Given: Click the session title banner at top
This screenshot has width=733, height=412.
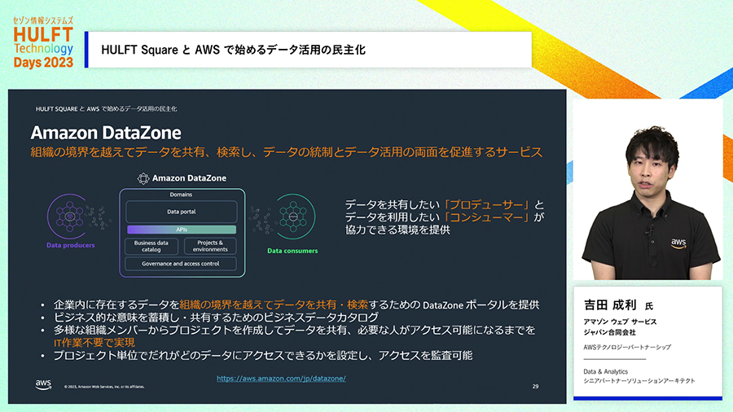Looking at the screenshot, I should pyautogui.click(x=309, y=50).
